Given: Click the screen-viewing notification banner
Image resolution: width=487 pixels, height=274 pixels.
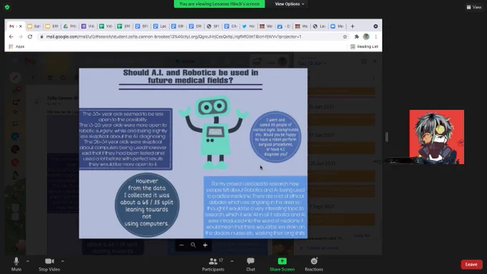Looking at the screenshot, I should tap(219, 4).
